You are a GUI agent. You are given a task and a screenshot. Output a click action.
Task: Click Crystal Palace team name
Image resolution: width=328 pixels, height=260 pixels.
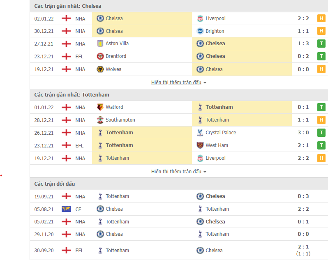221,133
